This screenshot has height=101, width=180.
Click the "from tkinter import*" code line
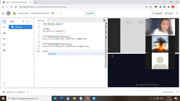(x=53, y=24)
